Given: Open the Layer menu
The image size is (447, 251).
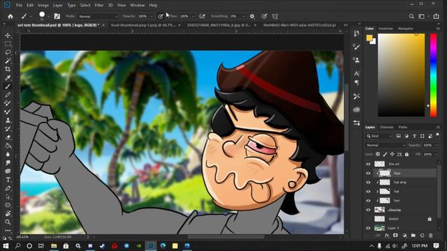Looking at the screenshot, I should tap(58, 5).
